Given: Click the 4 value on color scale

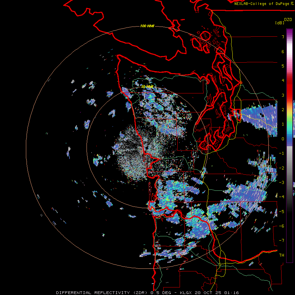Looking at the screenshot, I should pos(283,81).
